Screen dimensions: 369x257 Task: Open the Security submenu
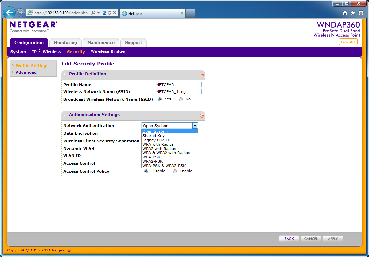click(x=76, y=52)
